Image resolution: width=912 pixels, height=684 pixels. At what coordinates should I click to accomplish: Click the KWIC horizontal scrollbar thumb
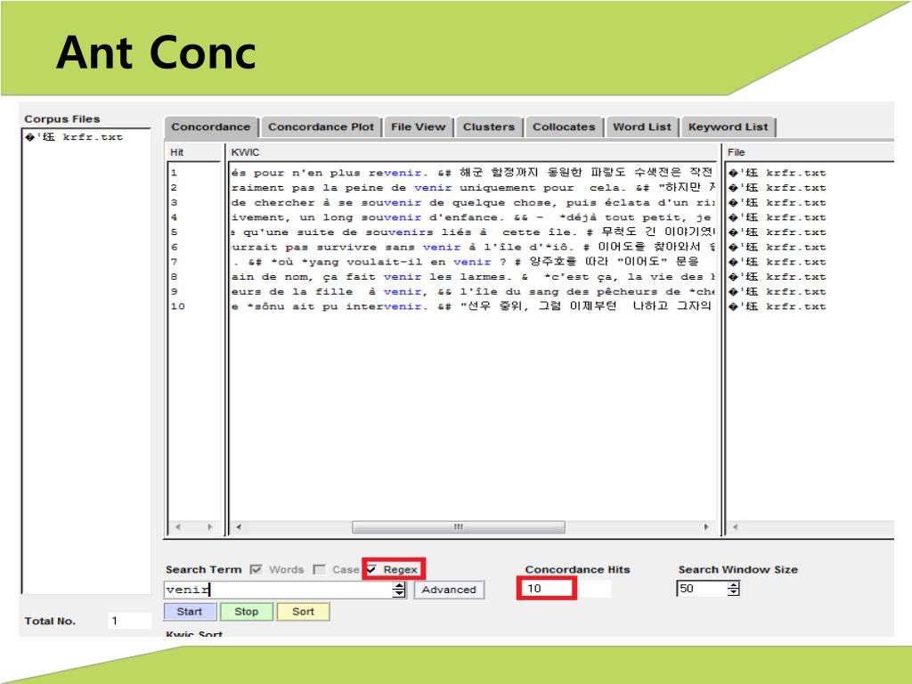[x=459, y=527]
